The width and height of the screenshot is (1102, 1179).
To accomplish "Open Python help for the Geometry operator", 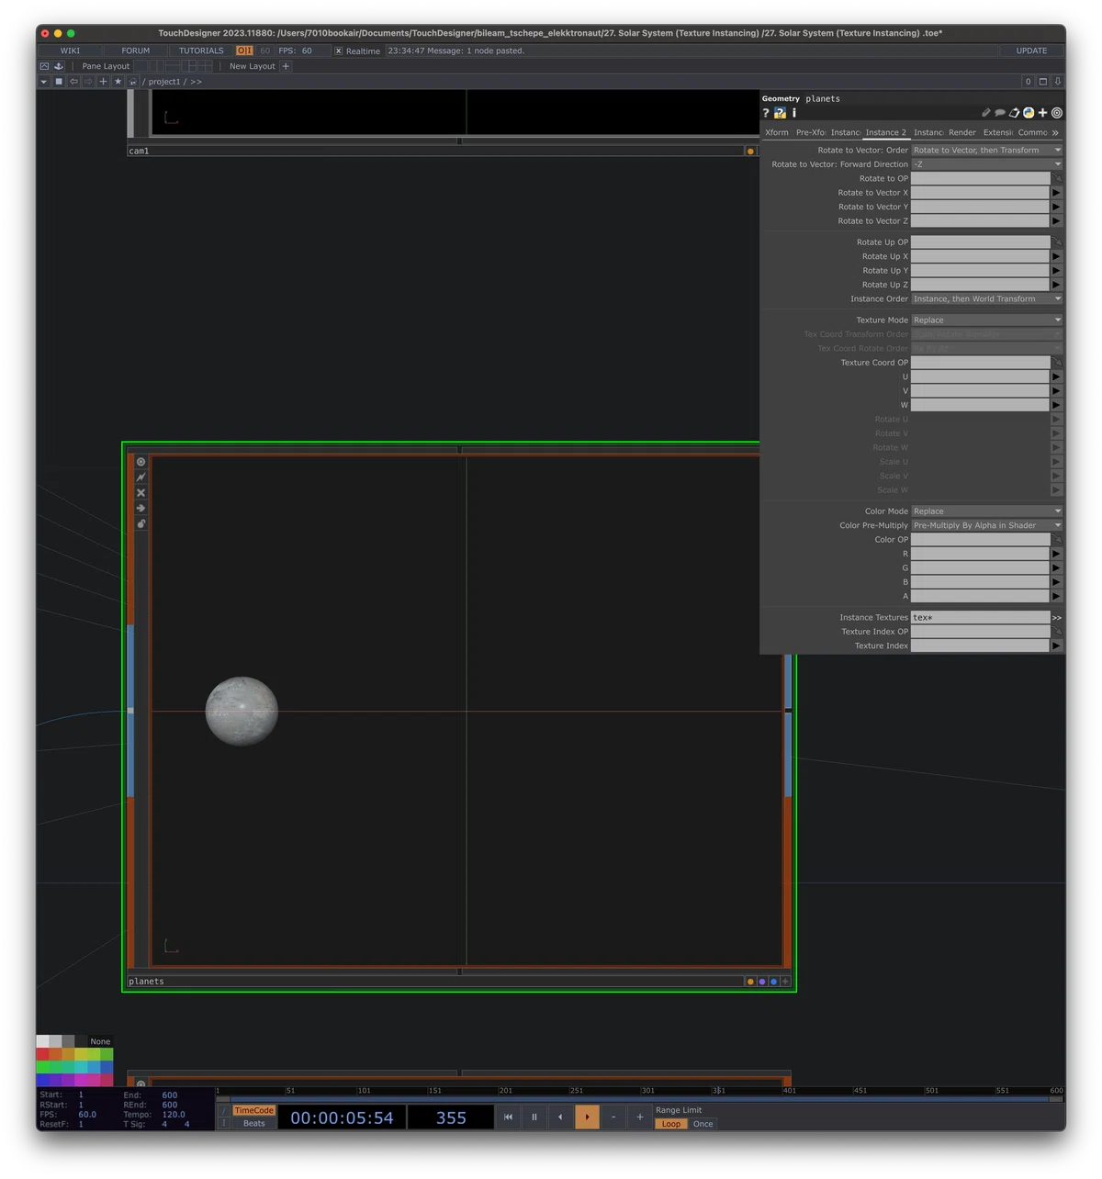I will 781,113.
